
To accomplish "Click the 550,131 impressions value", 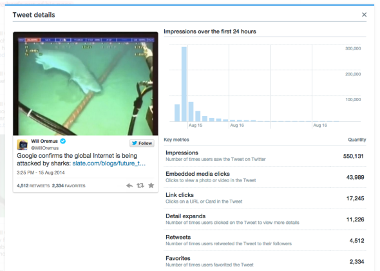I will point(354,156).
